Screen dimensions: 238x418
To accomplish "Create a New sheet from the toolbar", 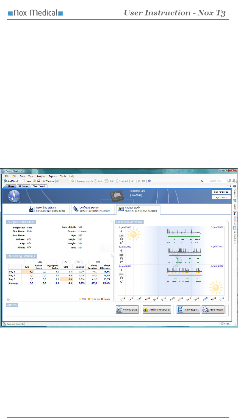I will coord(27,181).
